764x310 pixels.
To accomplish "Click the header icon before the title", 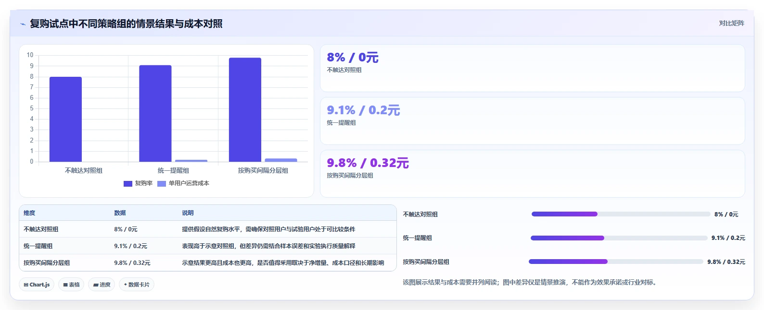I will [x=23, y=24].
